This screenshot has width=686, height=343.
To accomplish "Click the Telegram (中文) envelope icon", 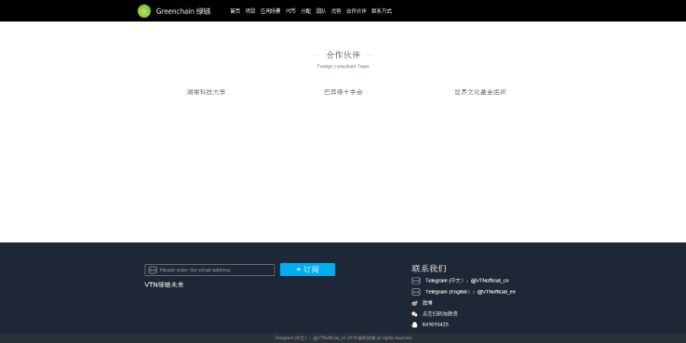I will coord(416,281).
